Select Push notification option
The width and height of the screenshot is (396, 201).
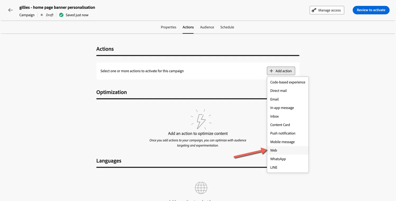coord(288,133)
